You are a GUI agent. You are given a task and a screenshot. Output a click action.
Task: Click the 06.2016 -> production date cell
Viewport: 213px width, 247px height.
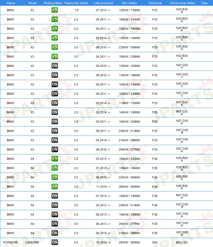click(x=103, y=149)
